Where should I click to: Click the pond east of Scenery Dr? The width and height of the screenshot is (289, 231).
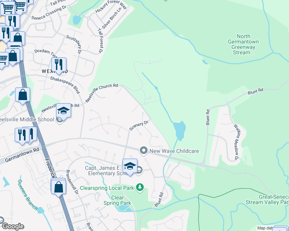click(x=179, y=131)
